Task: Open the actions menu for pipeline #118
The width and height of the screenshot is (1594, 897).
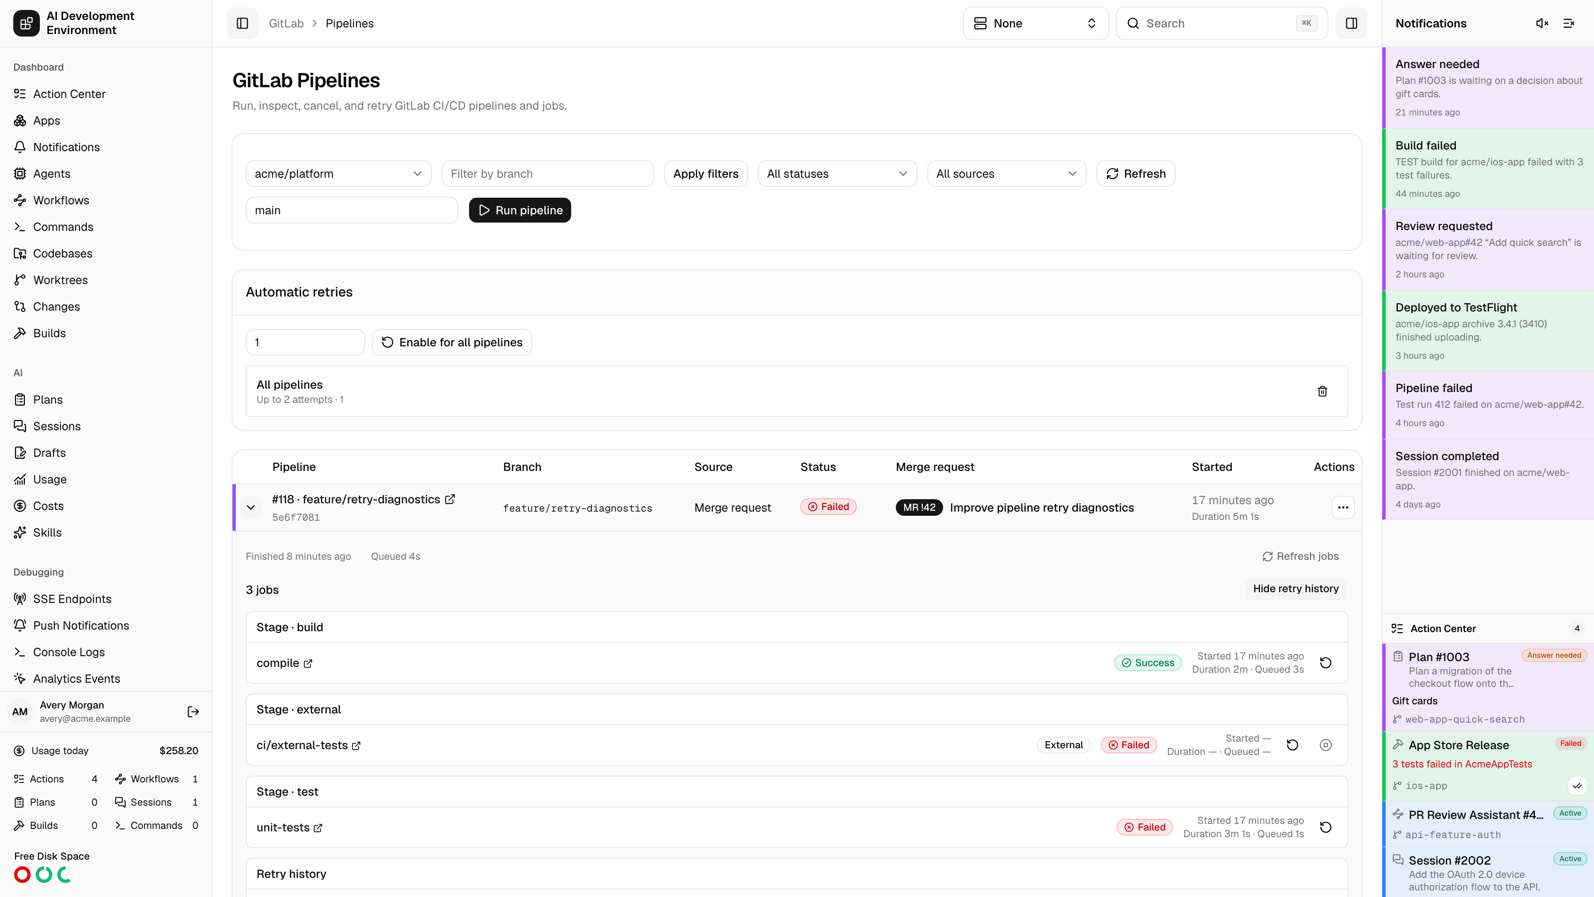Action: (x=1342, y=507)
